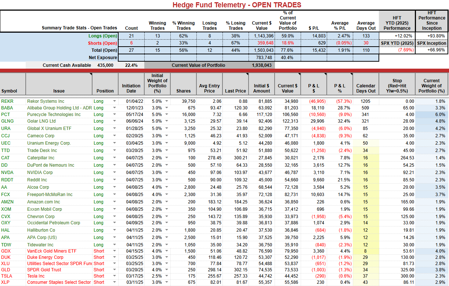Select the Alibaba Group Holding Ltd - ADR cell
Viewport: 449px width, 286px height.
tap(59, 108)
